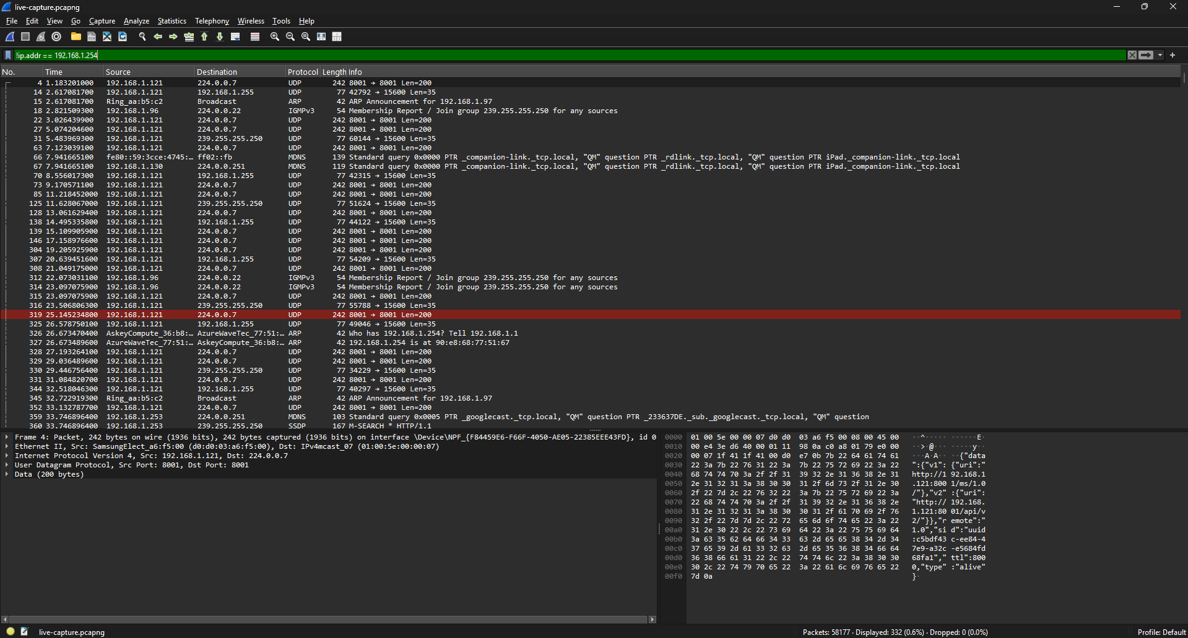Sort packets by Protocol column header

(303, 72)
